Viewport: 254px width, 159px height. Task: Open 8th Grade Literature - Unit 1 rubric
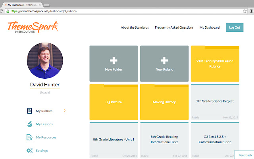click(x=114, y=140)
